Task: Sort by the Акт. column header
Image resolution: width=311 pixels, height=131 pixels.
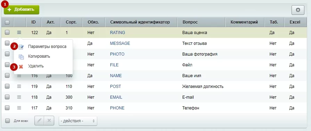Action: (x=51, y=22)
